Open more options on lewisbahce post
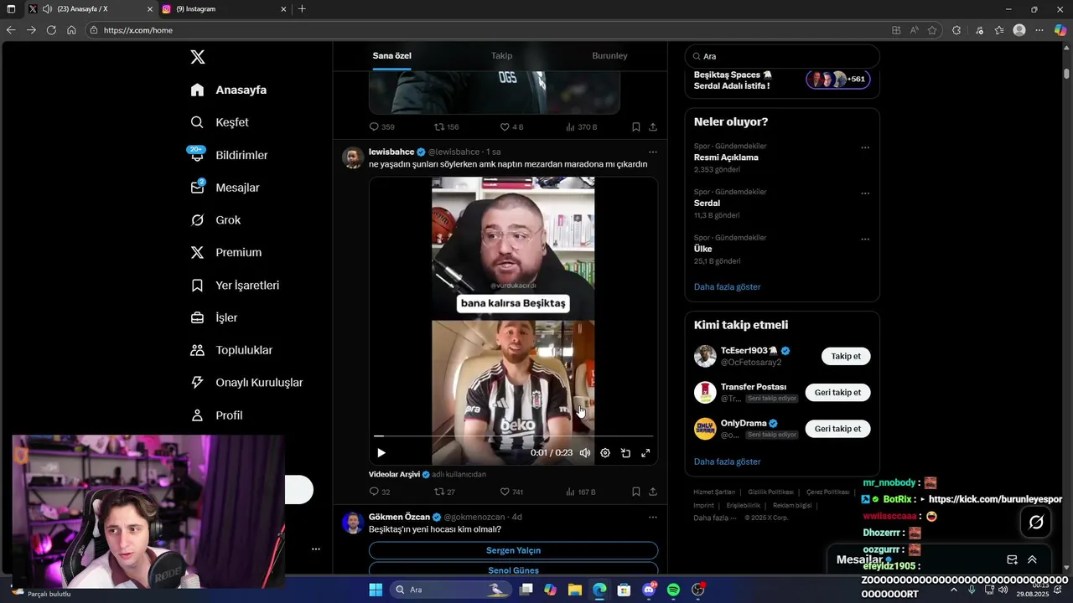1073x603 pixels. coord(653,152)
